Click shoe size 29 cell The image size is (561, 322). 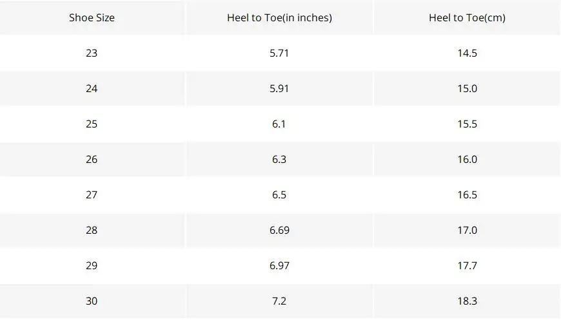[92, 265]
